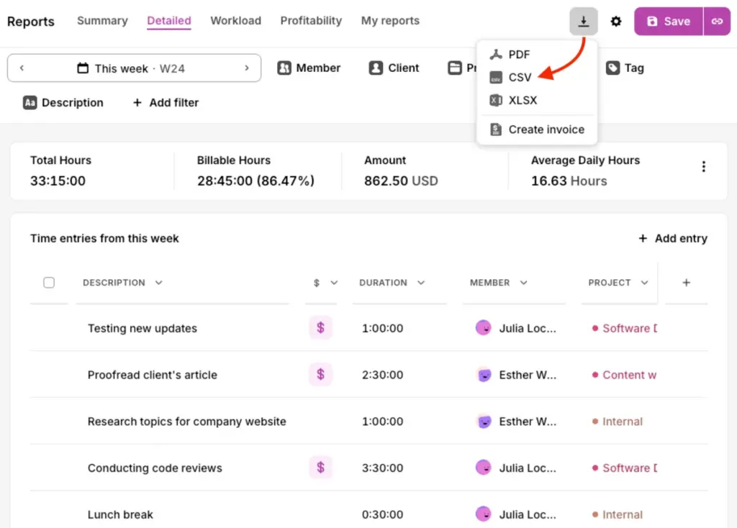Toggle billable on Conducting code reviews
This screenshot has height=528, width=737.
(320, 468)
